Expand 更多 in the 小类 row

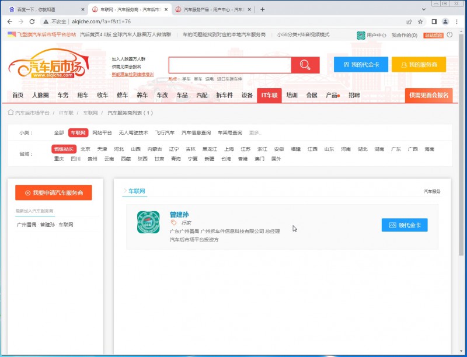[x=255, y=132]
